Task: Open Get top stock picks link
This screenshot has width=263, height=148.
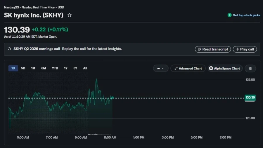Action: tap(246, 15)
